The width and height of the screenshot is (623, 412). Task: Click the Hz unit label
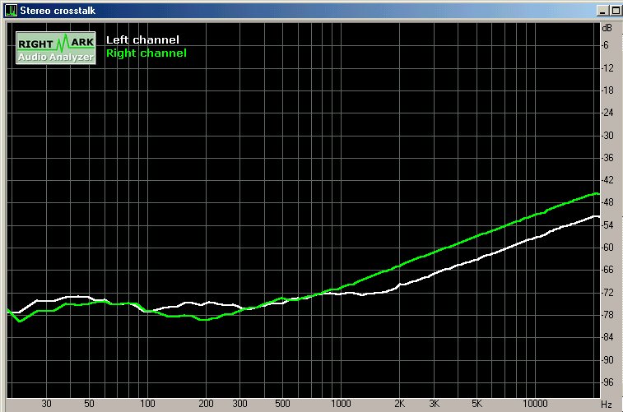tap(607, 405)
